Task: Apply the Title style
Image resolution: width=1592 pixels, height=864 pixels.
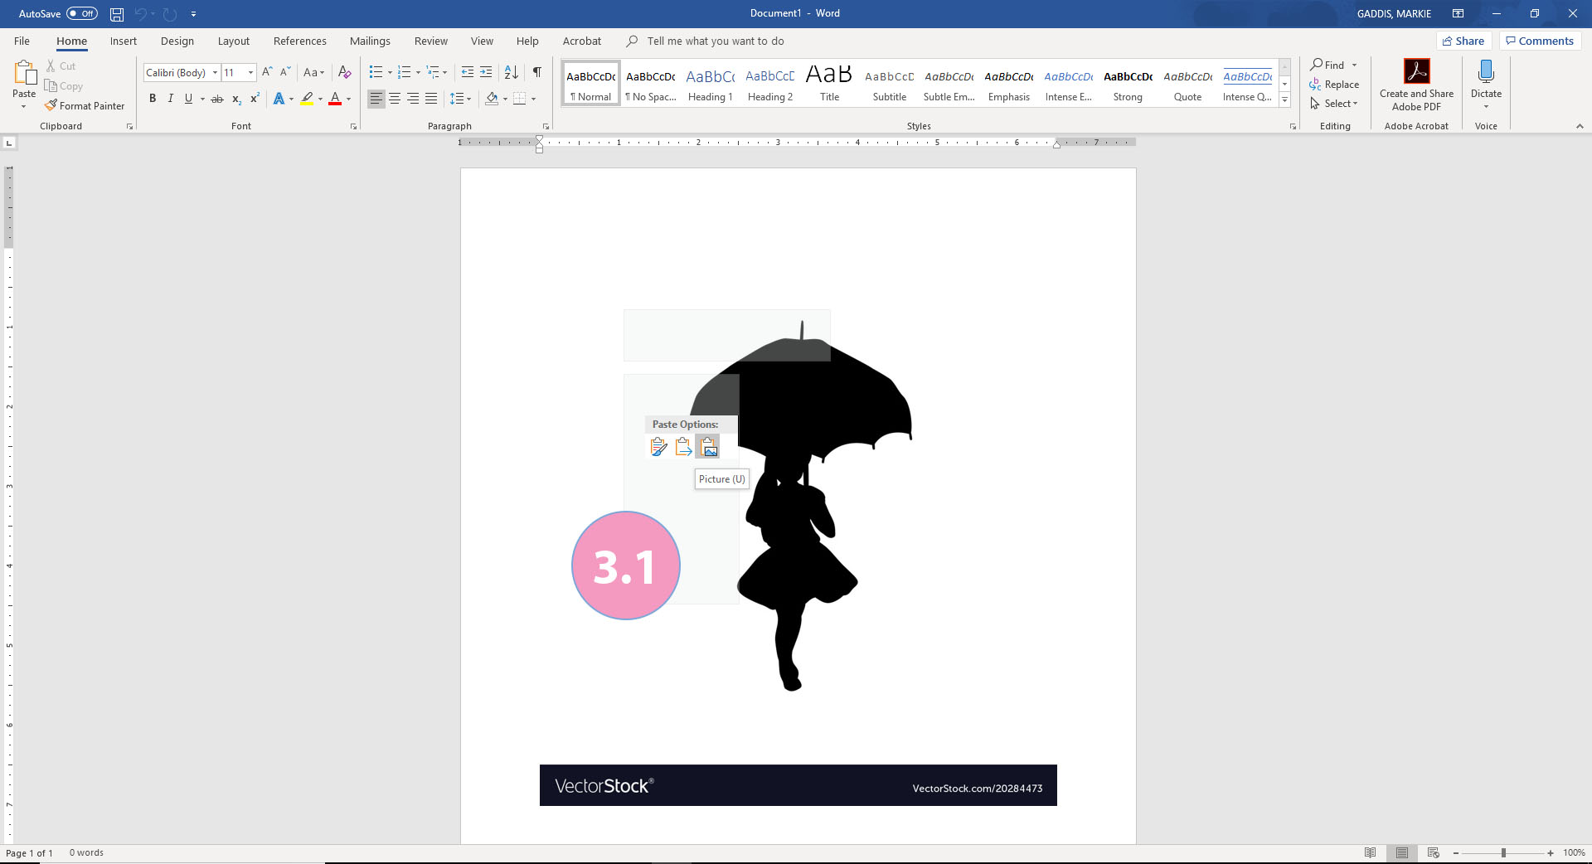Action: tap(829, 83)
